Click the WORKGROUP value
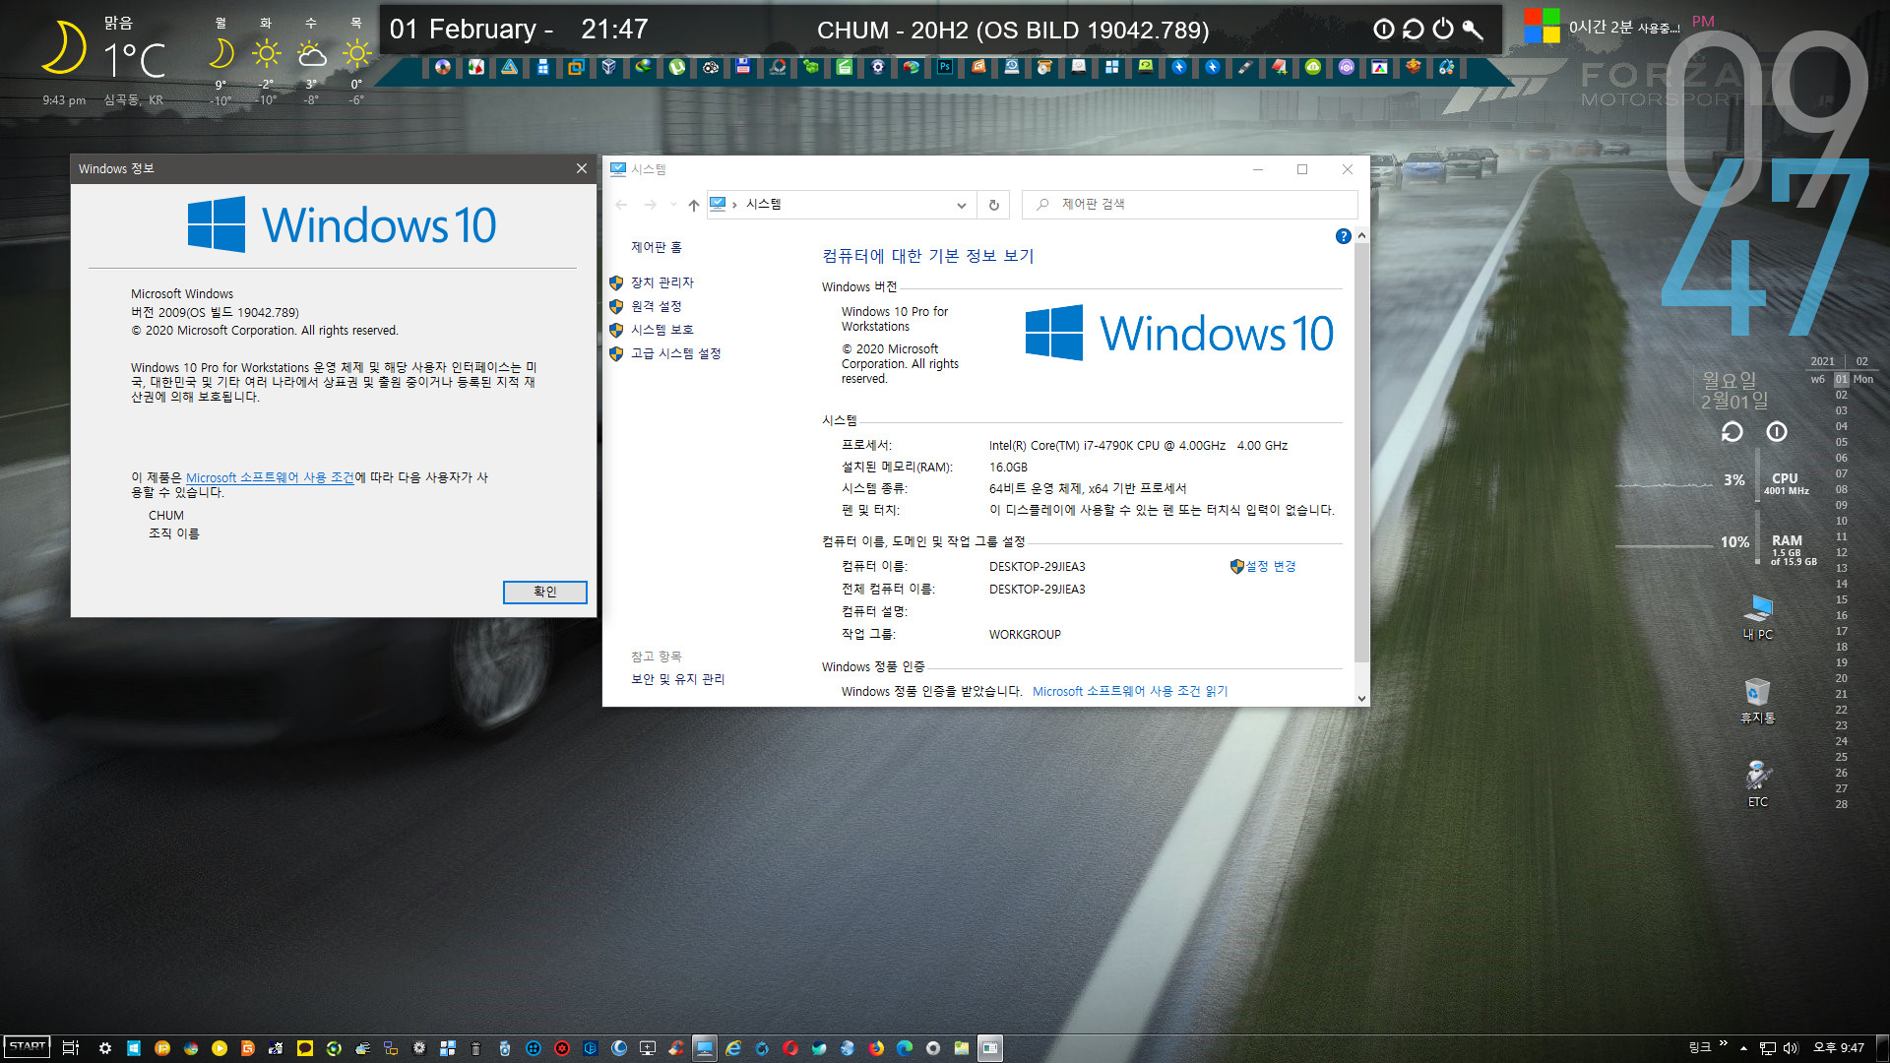Viewport: 1890px width, 1063px height. point(1025,635)
